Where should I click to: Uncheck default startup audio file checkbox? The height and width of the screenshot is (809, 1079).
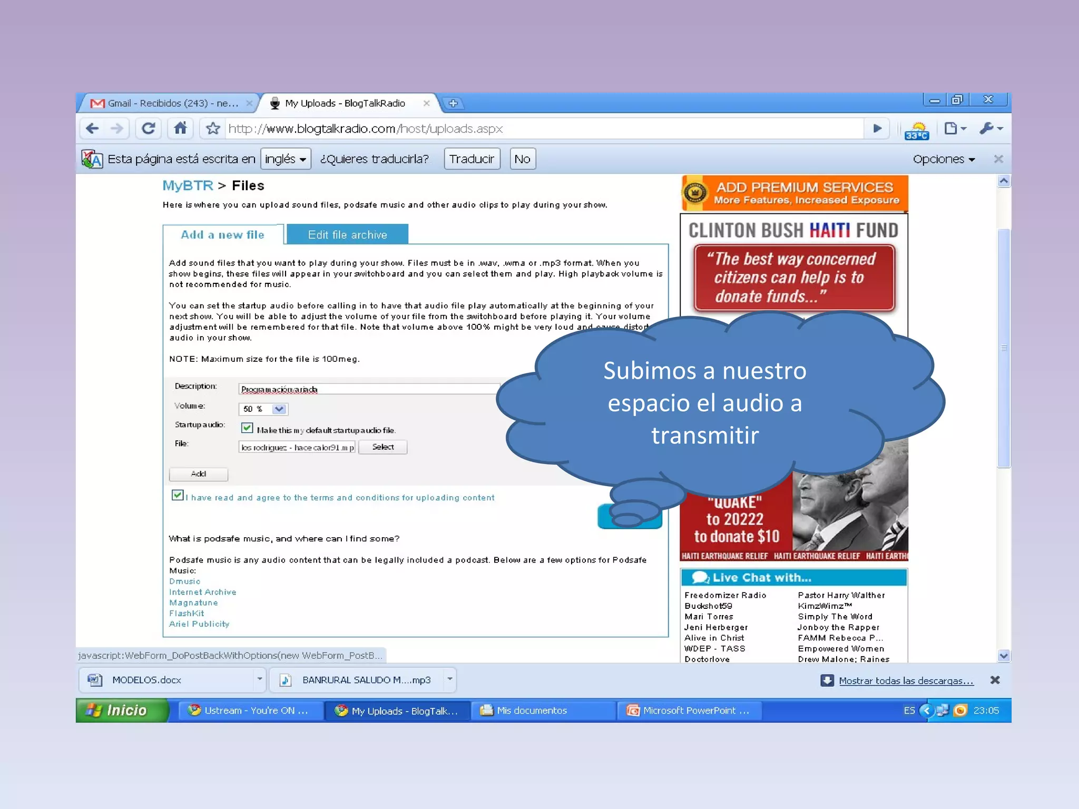247,428
